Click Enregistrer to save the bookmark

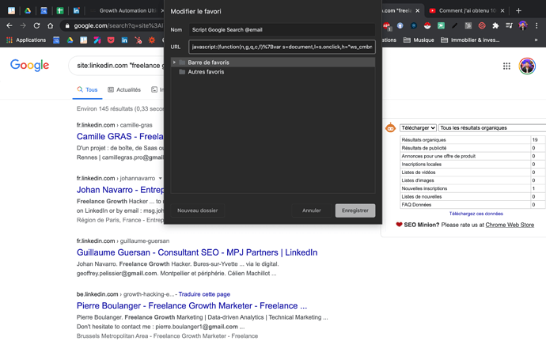(355, 210)
